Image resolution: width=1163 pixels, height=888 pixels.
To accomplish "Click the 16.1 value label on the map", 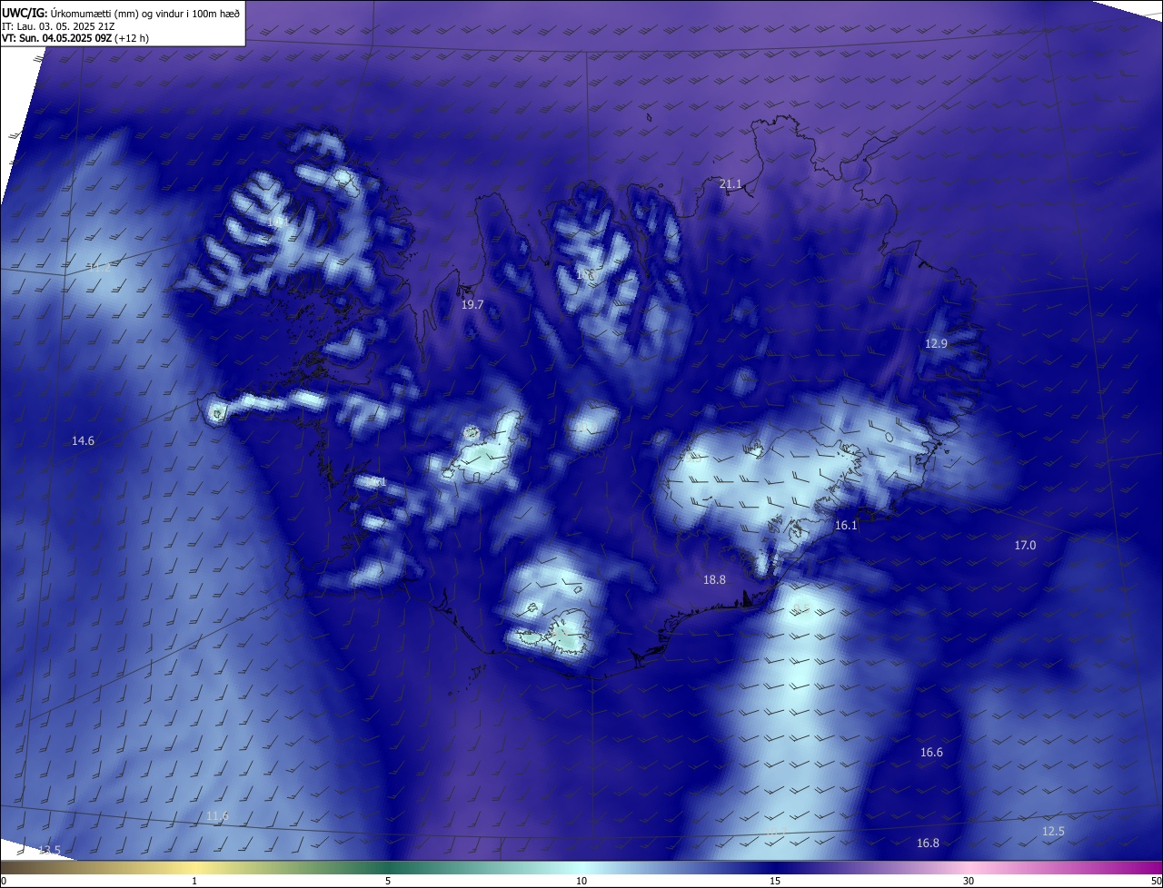I will (x=846, y=526).
